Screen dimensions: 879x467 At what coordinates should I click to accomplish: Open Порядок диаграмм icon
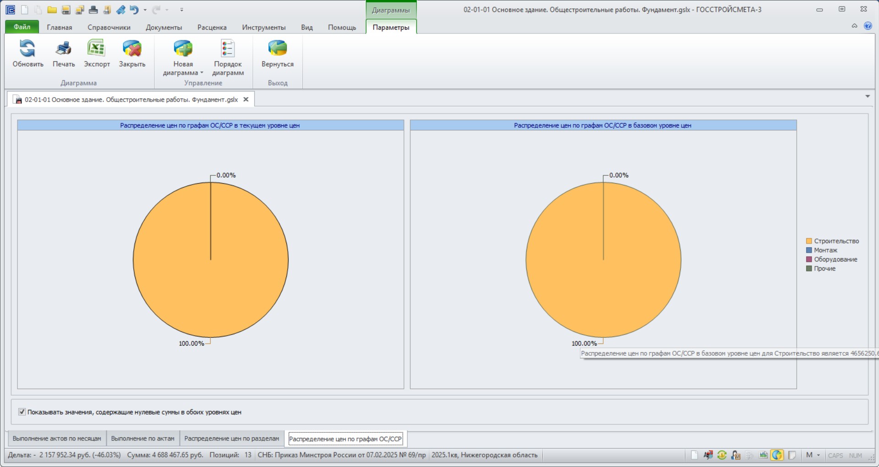(x=228, y=49)
